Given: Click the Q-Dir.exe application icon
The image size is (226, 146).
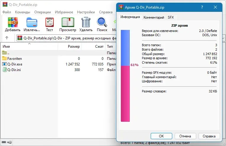Looking at the screenshot, I should [x=4, y=64].
